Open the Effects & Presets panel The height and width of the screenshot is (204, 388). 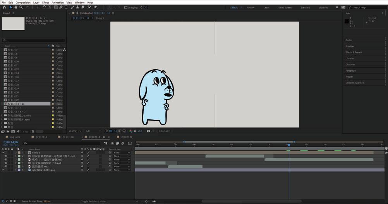(x=354, y=52)
